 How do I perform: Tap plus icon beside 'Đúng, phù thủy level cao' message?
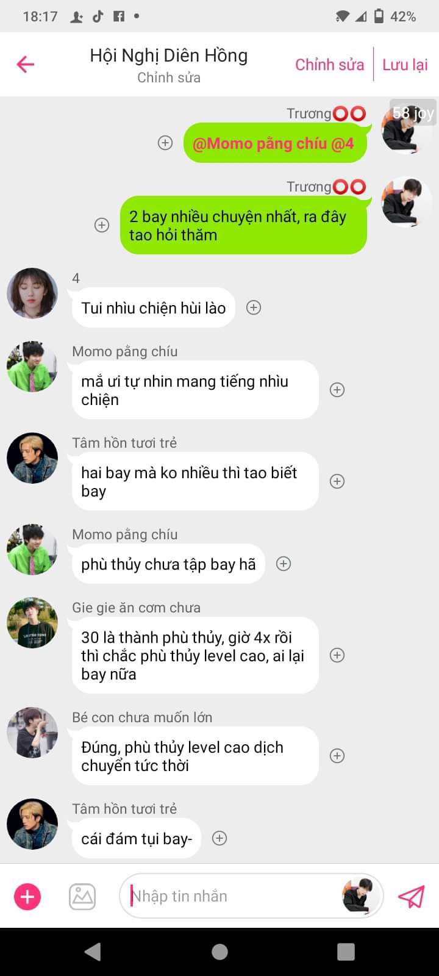coord(337,756)
